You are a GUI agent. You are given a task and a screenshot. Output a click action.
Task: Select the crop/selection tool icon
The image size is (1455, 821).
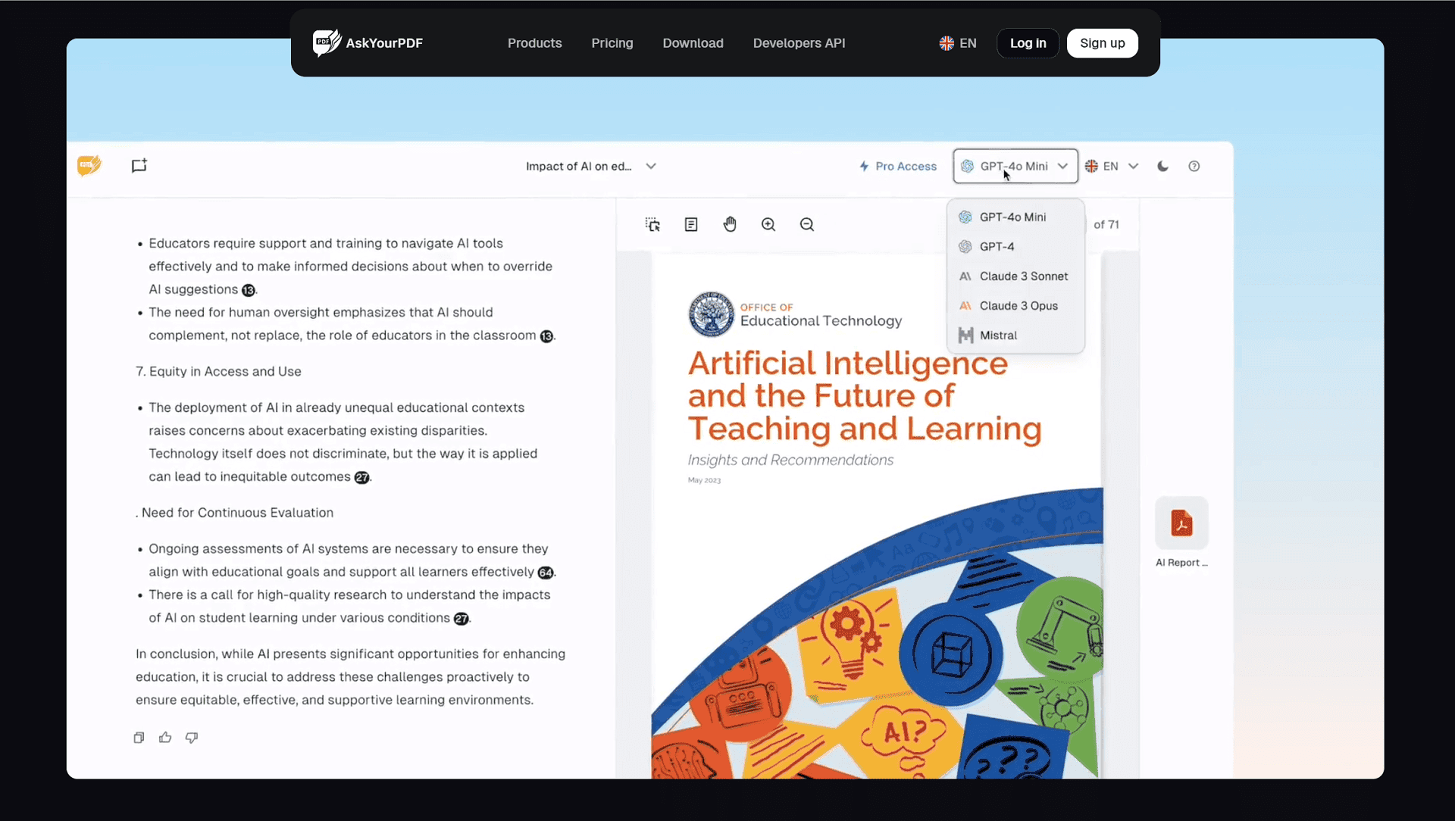652,225
